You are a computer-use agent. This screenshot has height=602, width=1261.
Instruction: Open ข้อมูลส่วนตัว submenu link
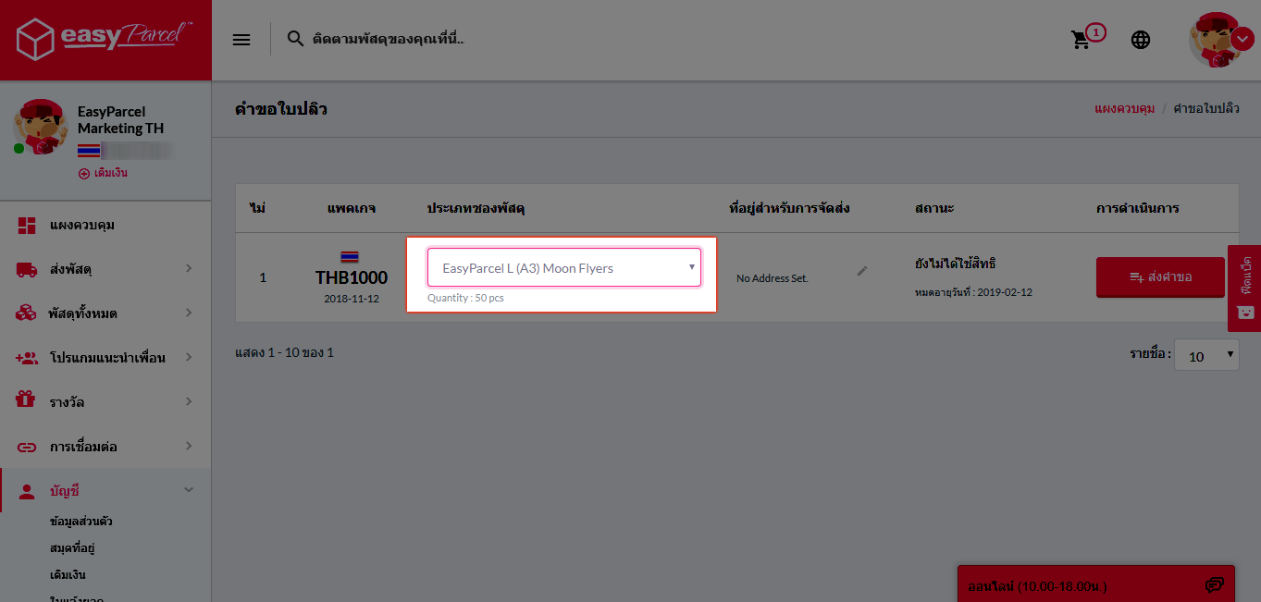coord(81,522)
